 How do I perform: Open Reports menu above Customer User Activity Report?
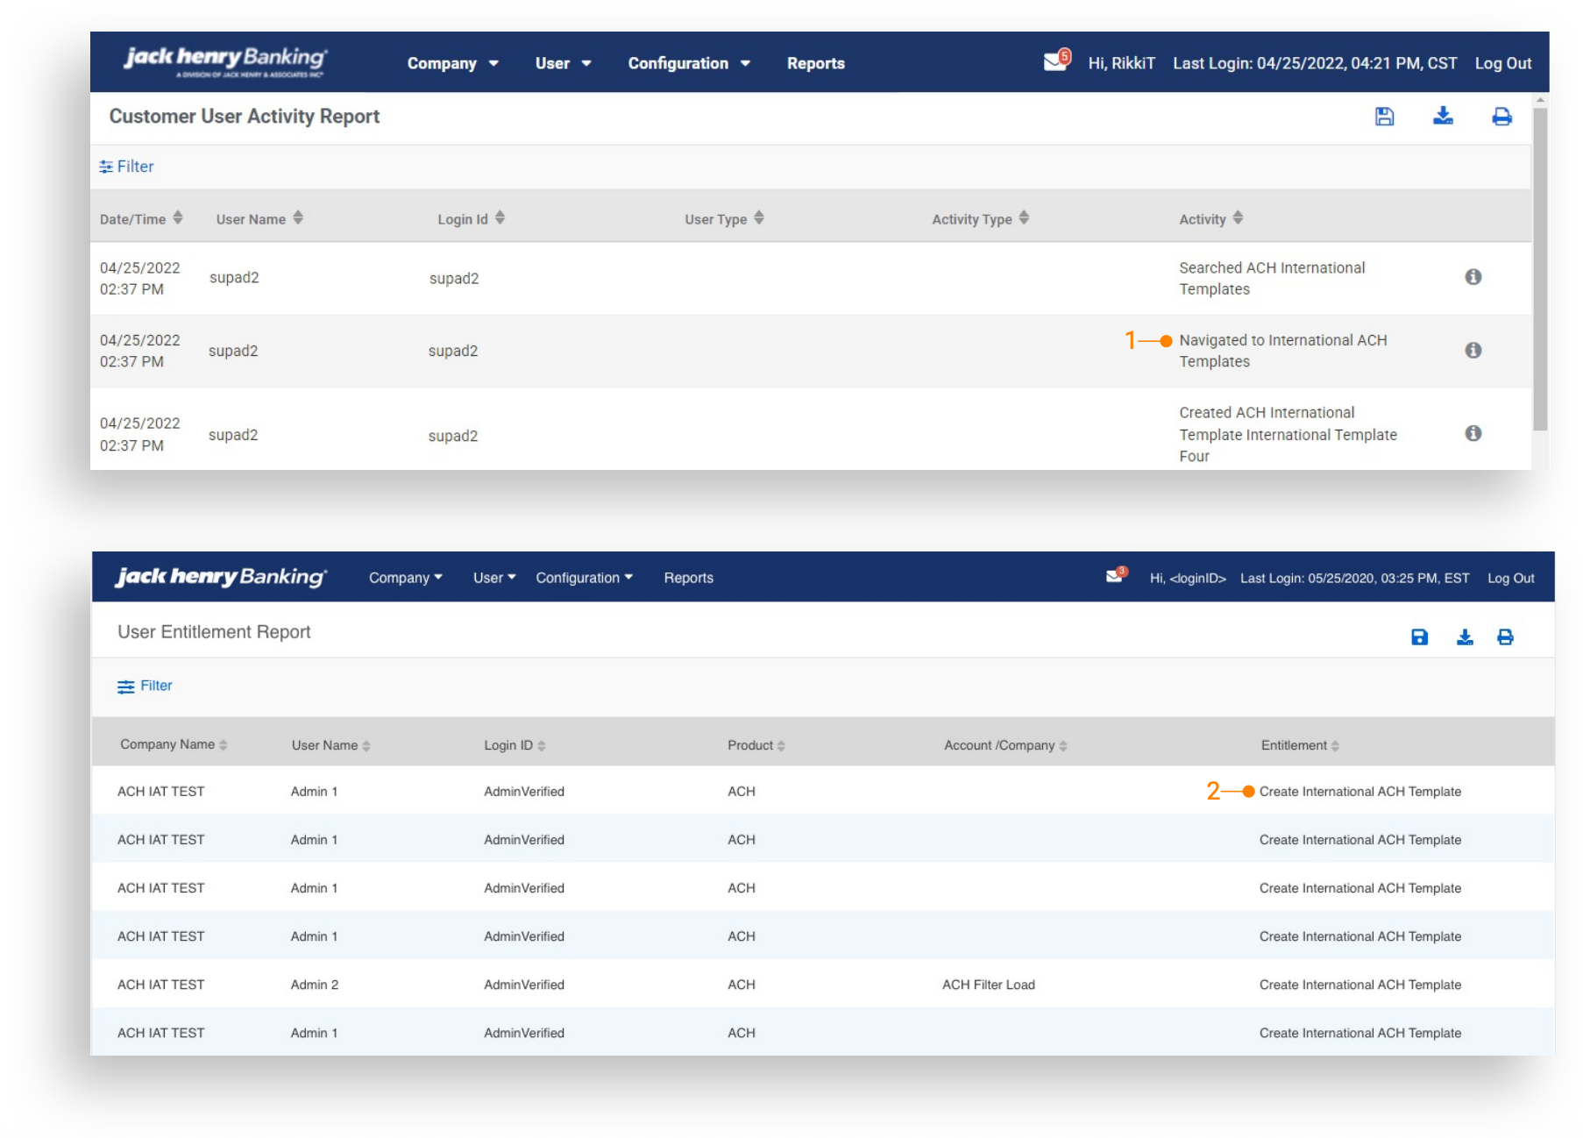pyautogui.click(x=815, y=63)
